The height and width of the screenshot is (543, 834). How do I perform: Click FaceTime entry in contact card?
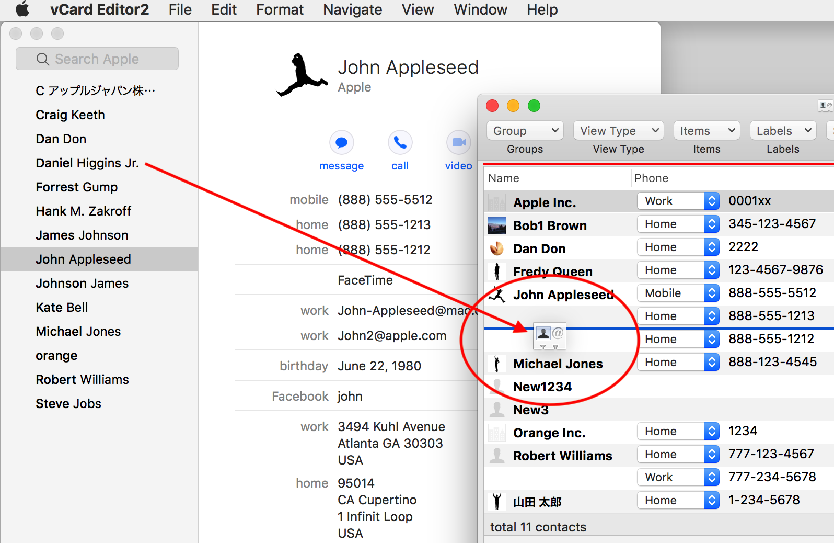pyautogui.click(x=365, y=280)
